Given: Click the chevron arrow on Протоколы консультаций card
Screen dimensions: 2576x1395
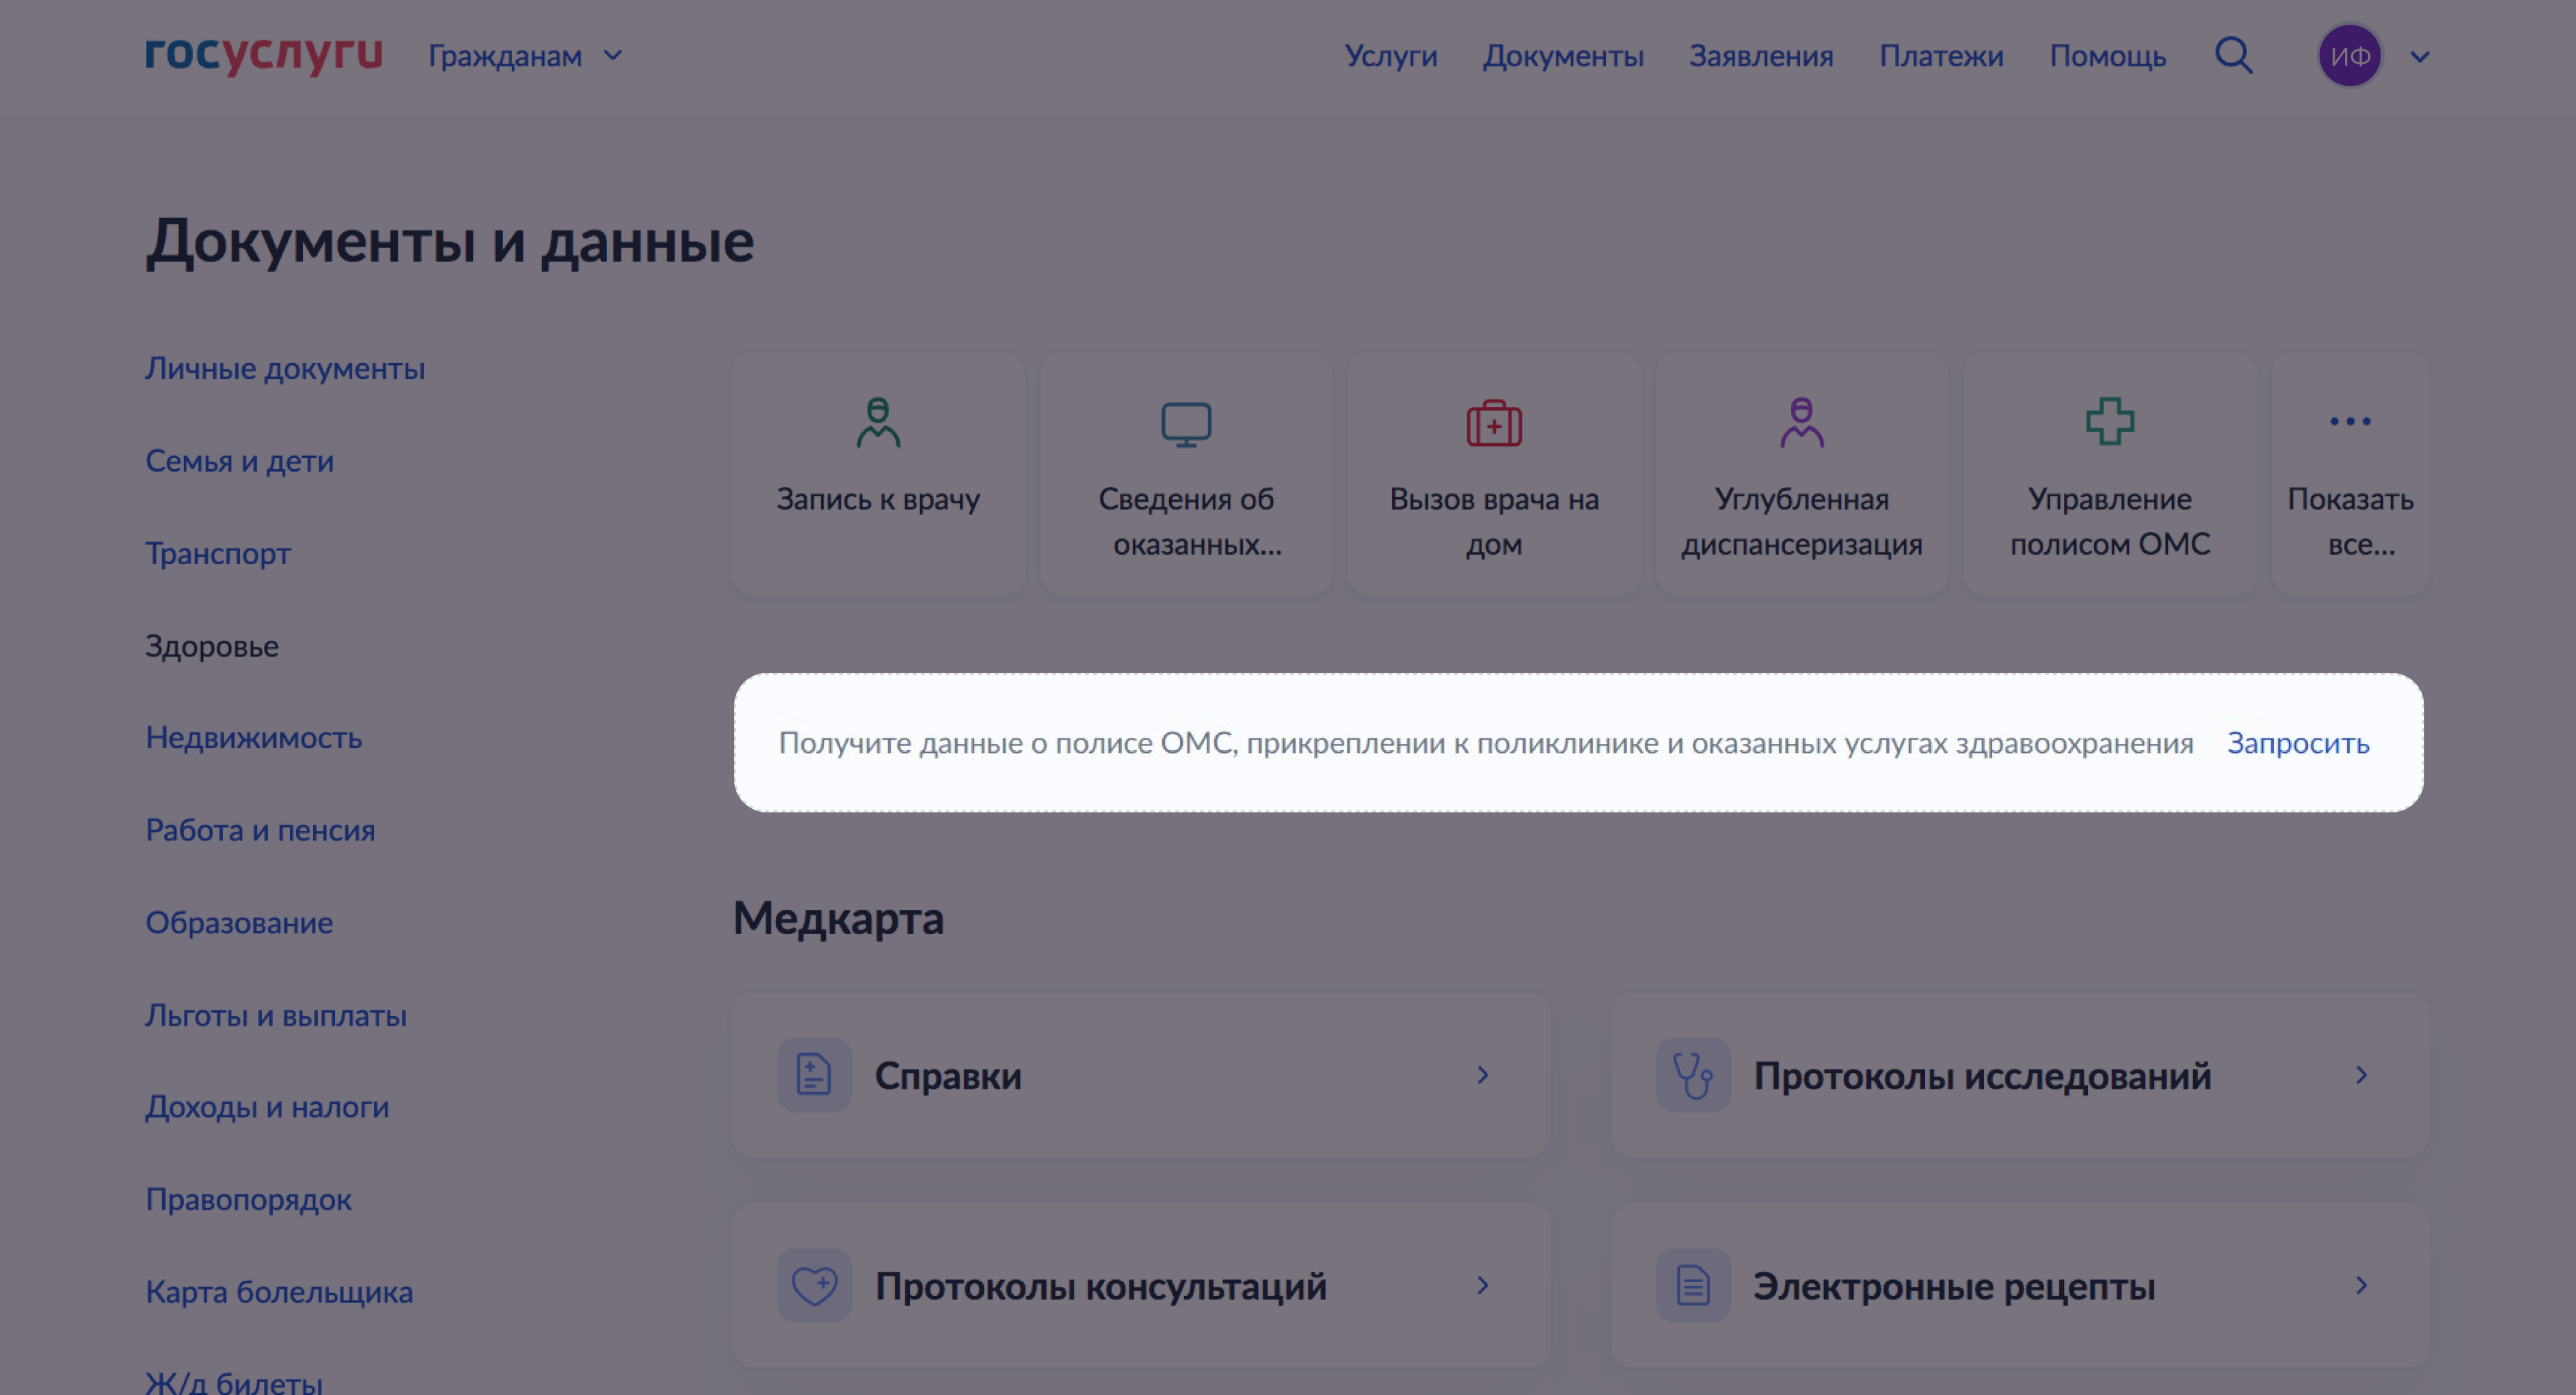Looking at the screenshot, I should point(1483,1285).
